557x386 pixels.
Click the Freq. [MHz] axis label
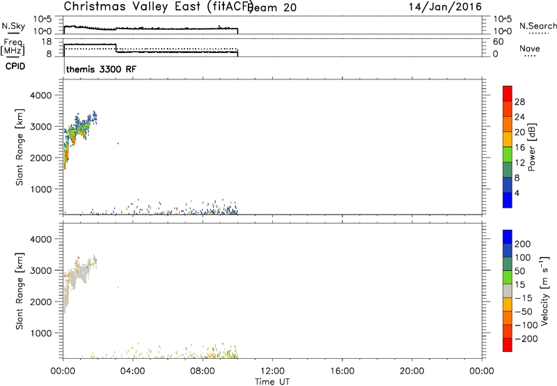pyautogui.click(x=13, y=47)
